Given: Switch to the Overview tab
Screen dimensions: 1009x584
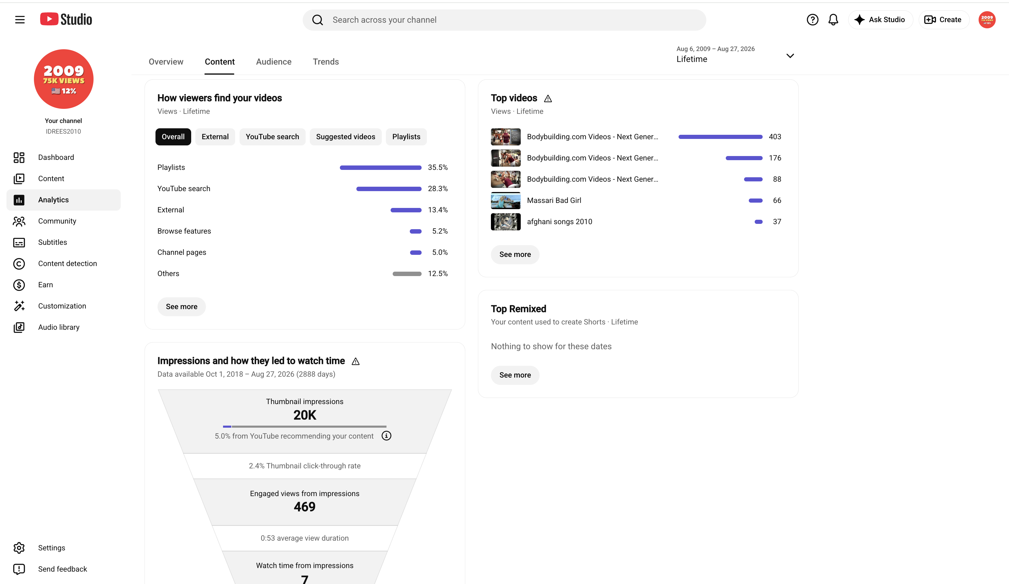Looking at the screenshot, I should (166, 62).
